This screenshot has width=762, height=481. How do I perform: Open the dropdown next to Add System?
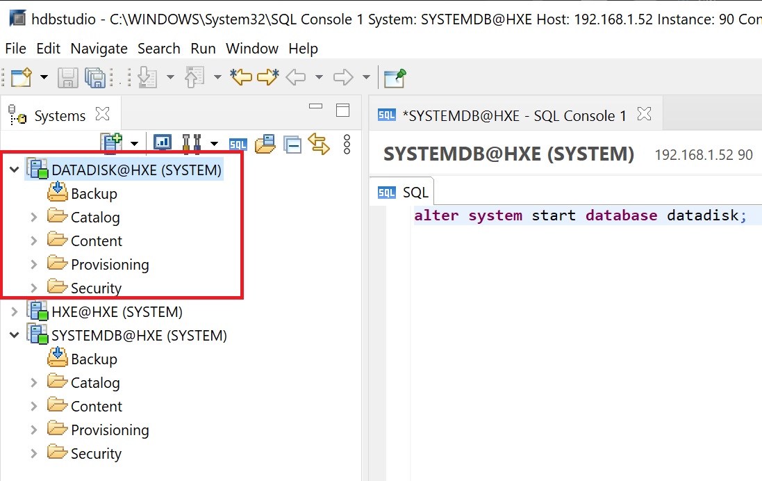pyautogui.click(x=134, y=144)
